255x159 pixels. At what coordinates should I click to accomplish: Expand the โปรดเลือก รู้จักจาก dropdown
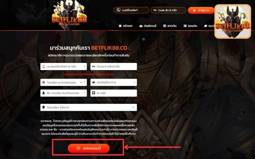[89, 107]
